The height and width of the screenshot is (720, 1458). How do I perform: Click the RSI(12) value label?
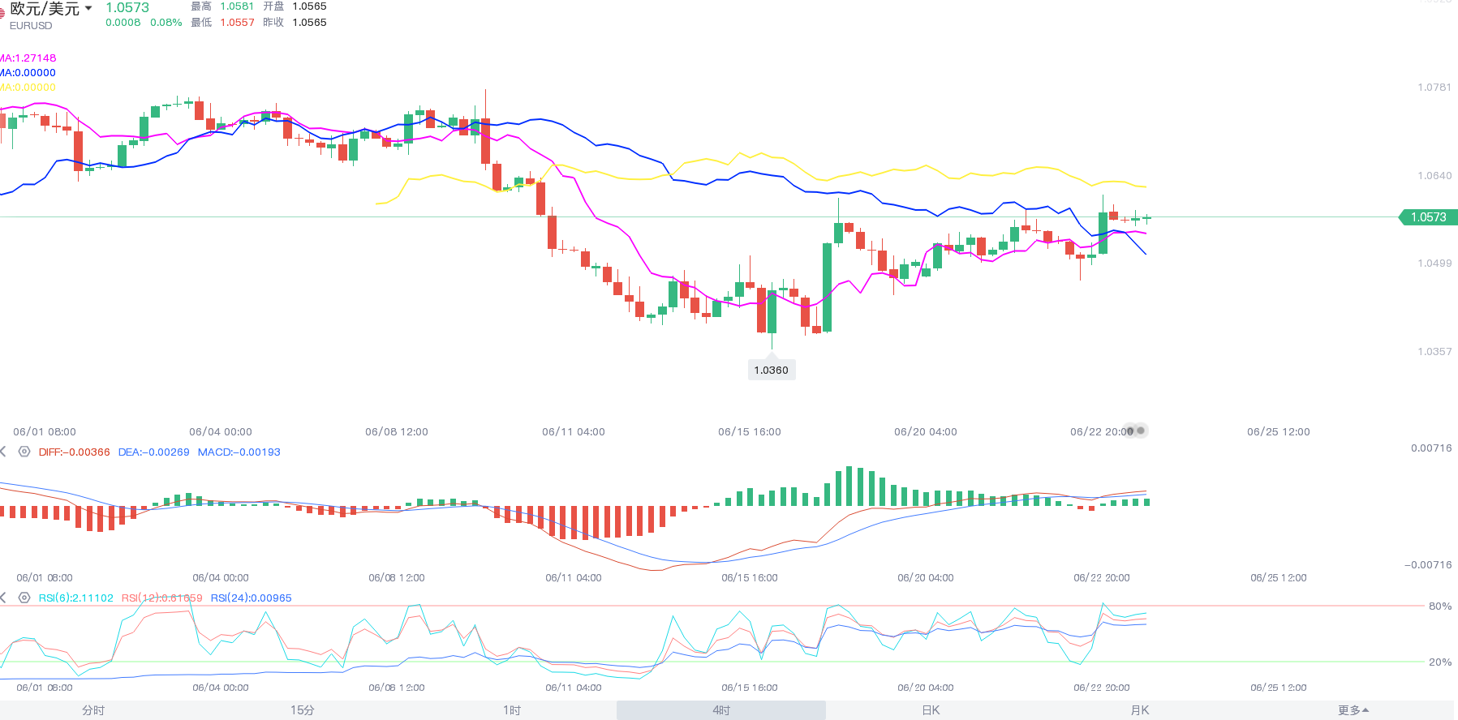coord(162,598)
